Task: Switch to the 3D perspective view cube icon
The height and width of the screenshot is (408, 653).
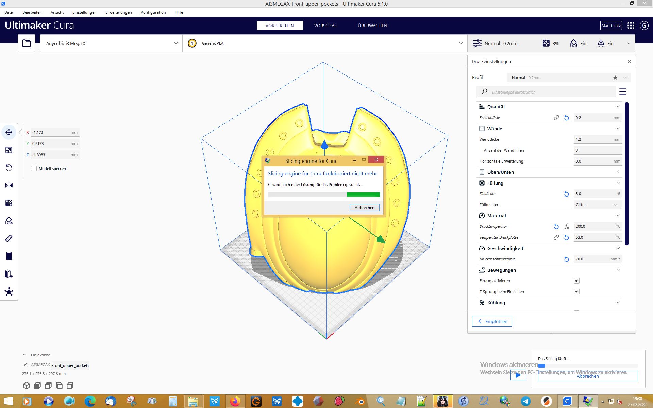Action: click(27, 386)
